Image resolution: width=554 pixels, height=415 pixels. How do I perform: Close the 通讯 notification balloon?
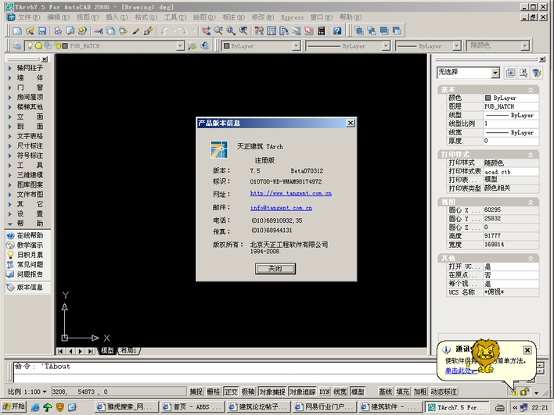click(x=527, y=350)
